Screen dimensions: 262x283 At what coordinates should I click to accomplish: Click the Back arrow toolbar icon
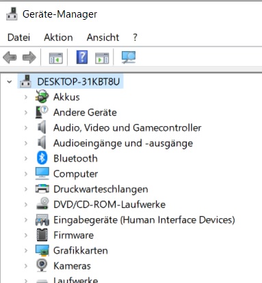click(x=10, y=57)
